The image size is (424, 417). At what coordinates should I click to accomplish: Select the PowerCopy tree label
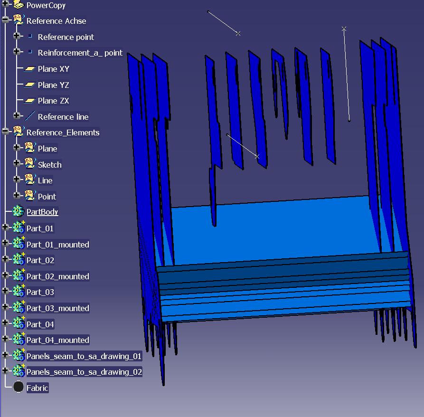coord(46,5)
